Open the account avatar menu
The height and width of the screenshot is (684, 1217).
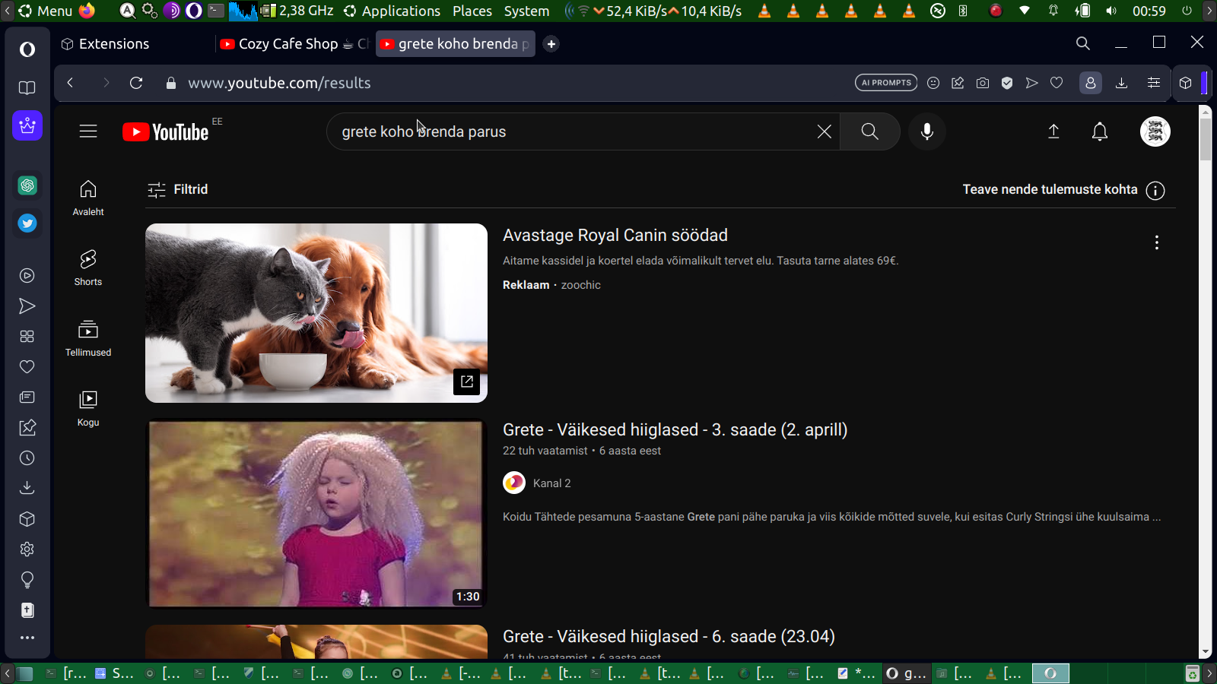tap(1155, 131)
